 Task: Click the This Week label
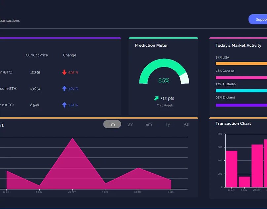click(165, 105)
